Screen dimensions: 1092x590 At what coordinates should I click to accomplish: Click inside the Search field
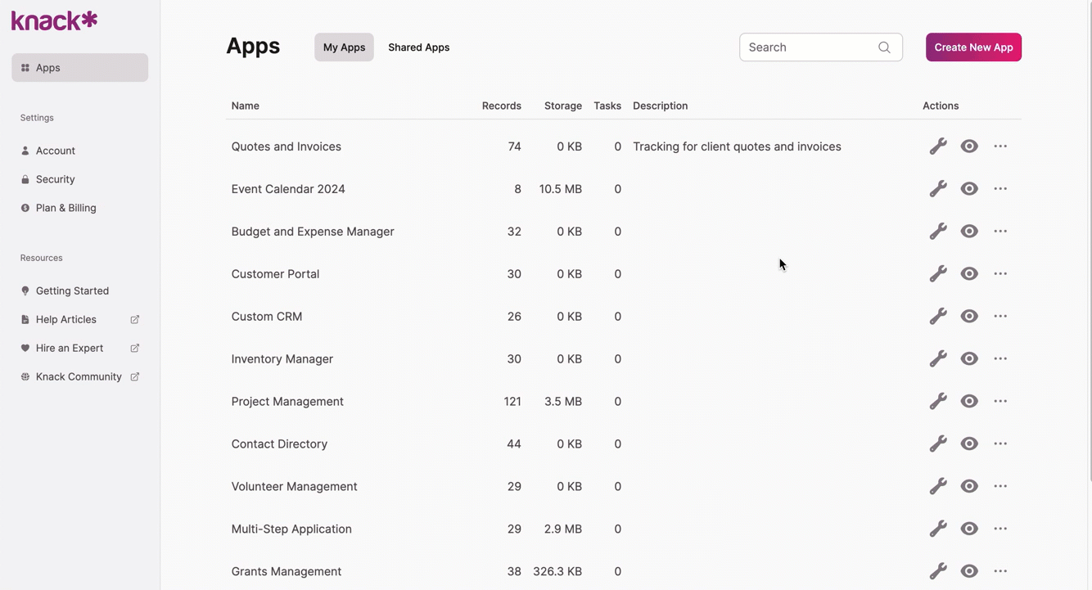pyautogui.click(x=802, y=47)
